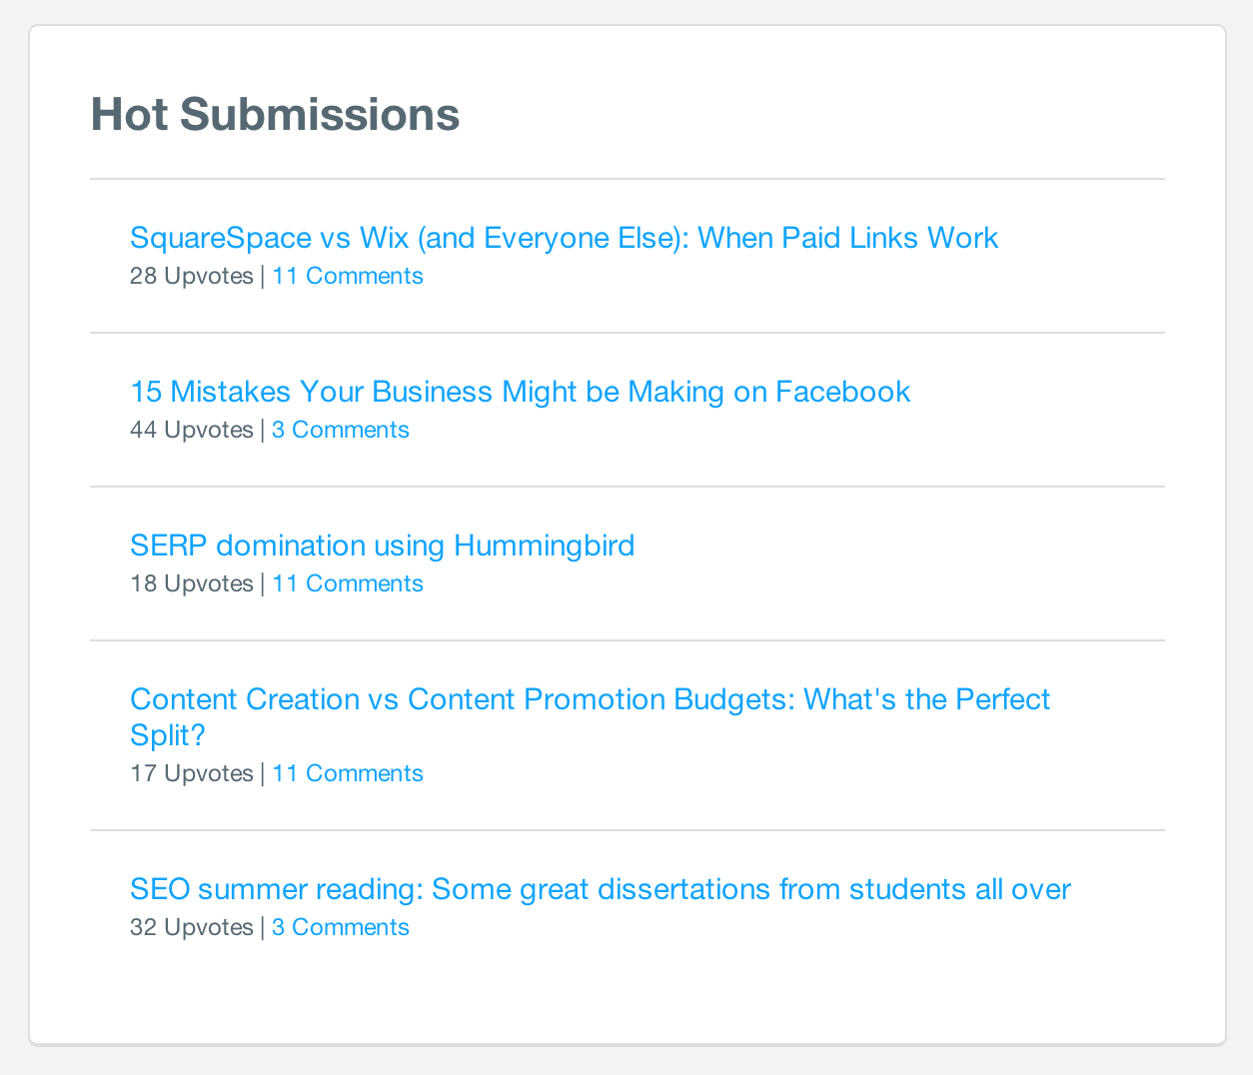This screenshot has height=1075, width=1253.
Task: Click the 18 Upvotes count
Action: tap(192, 583)
